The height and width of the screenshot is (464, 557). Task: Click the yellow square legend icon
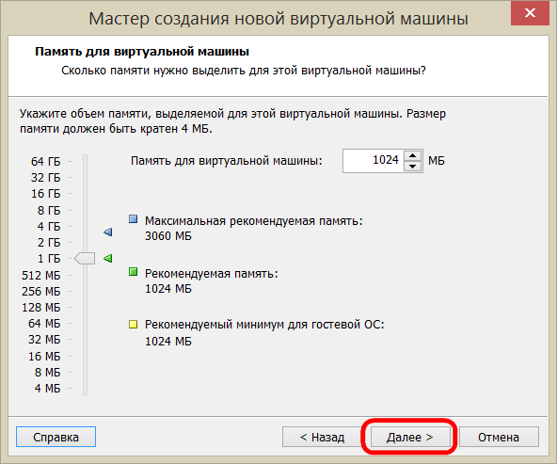tap(134, 324)
